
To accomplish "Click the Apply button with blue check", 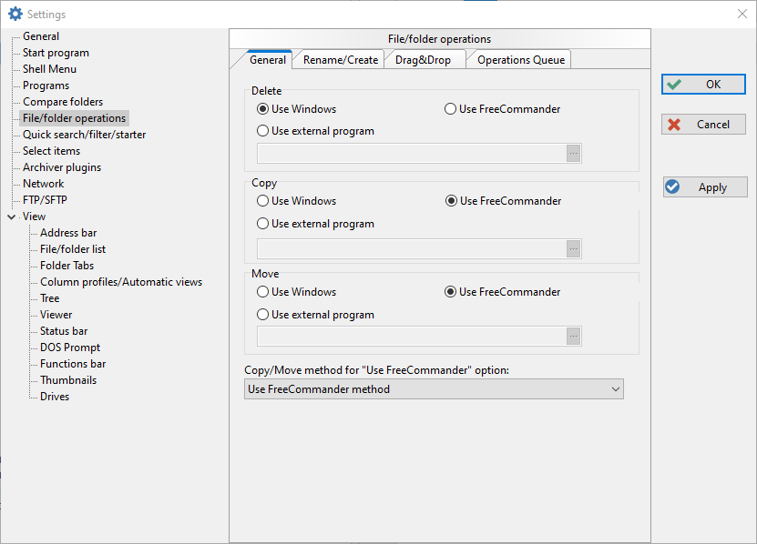I will point(705,187).
